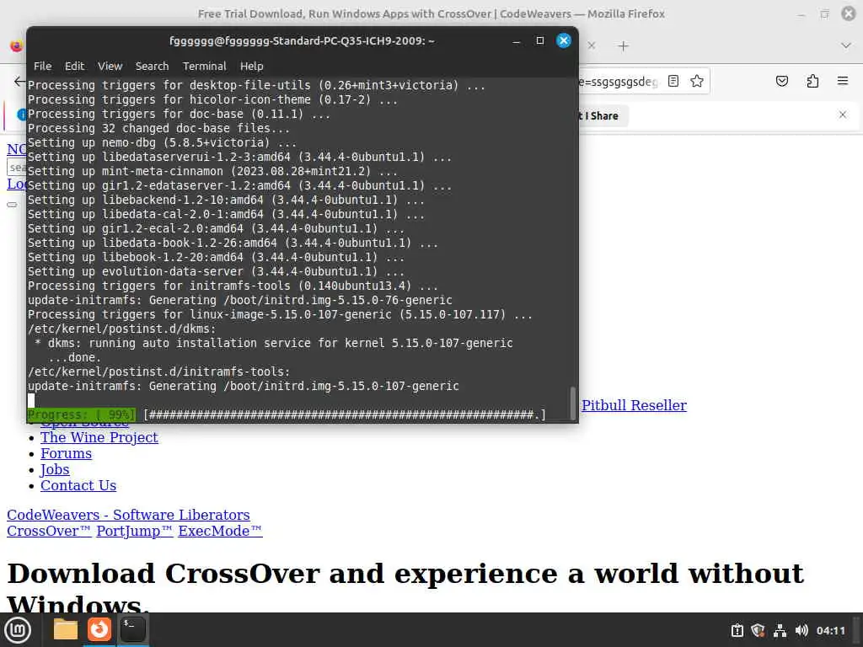Viewport: 863px width, 647px height.
Task: Open the Linux Mint start menu
Action: [19, 630]
